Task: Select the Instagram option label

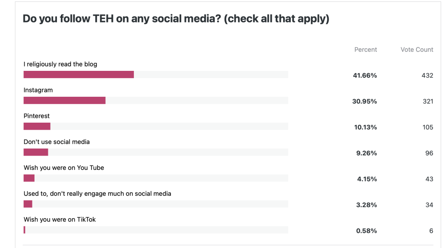Action: (x=38, y=90)
